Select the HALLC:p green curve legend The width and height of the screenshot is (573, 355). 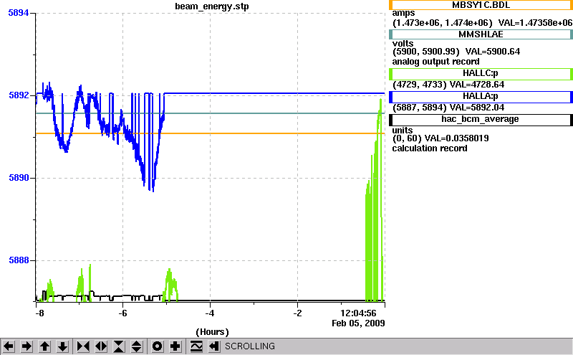click(481, 74)
